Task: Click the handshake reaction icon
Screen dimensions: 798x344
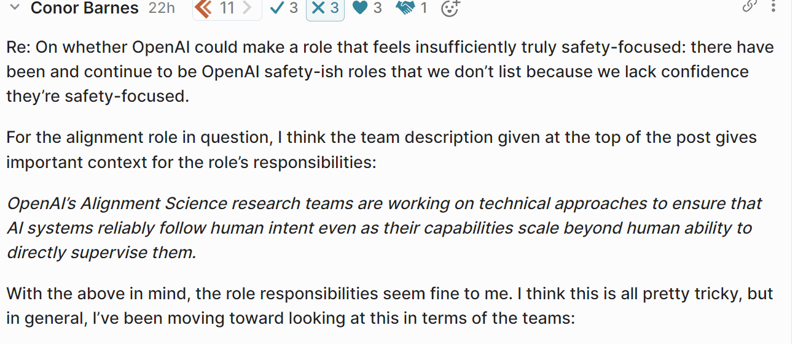Action: (411, 8)
